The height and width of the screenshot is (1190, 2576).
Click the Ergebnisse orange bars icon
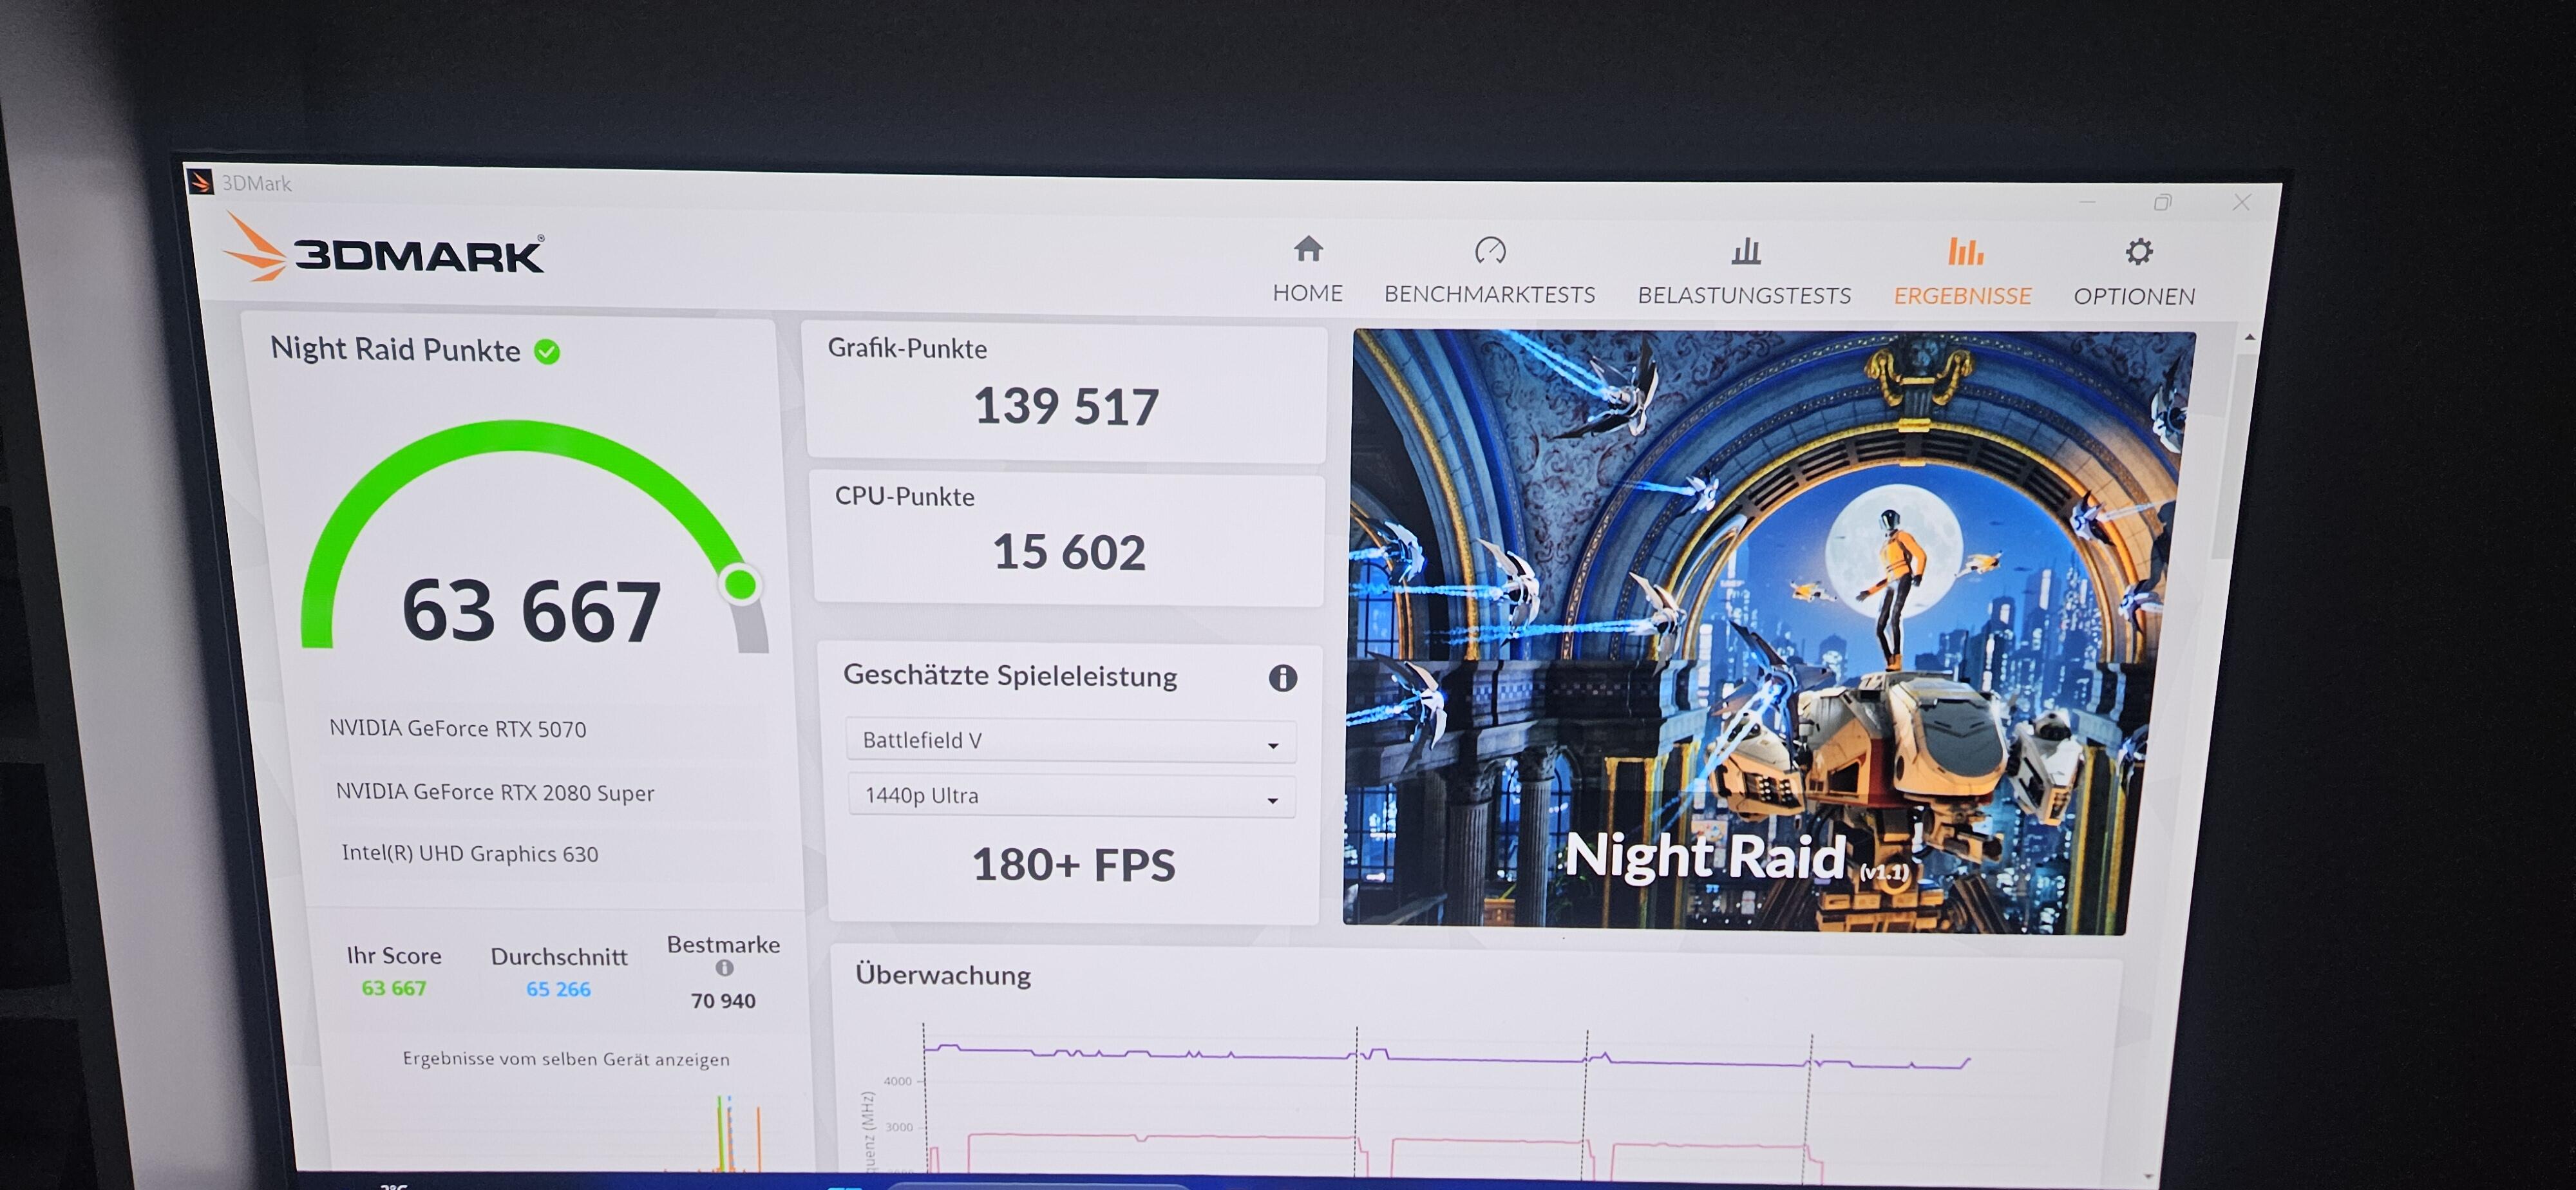pyautogui.click(x=1964, y=252)
